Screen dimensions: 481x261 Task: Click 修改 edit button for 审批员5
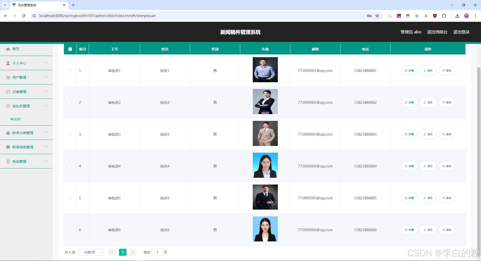(428, 198)
